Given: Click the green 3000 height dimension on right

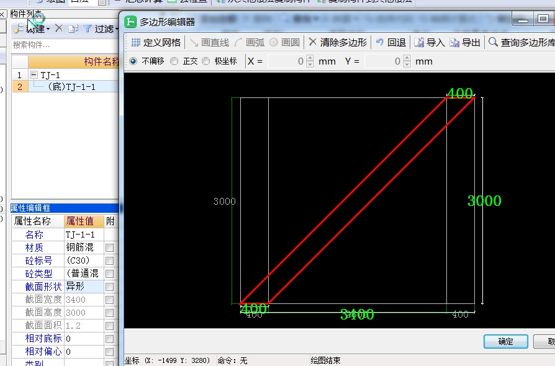Looking at the screenshot, I should point(484,201).
